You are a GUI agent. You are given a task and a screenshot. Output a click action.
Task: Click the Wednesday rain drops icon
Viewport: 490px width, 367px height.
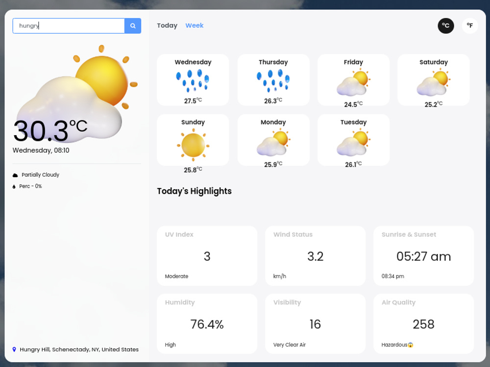coord(193,81)
